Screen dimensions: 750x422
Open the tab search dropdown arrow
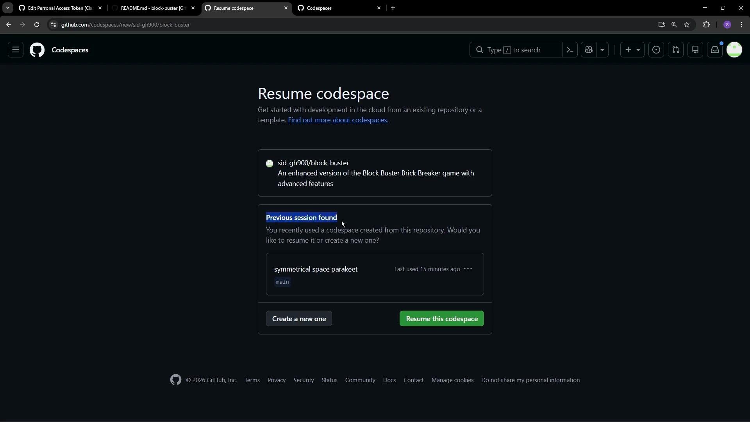point(7,8)
